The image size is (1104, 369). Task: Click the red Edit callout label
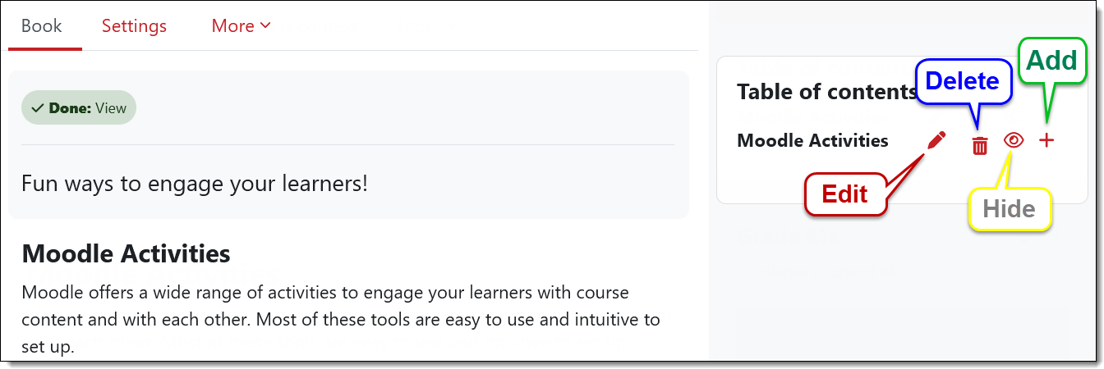(845, 194)
